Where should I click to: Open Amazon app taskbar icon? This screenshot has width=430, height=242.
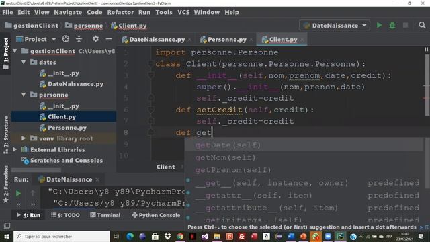[x=266, y=236]
